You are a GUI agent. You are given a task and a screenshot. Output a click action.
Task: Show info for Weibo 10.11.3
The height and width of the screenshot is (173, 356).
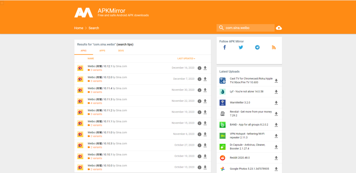199,101
